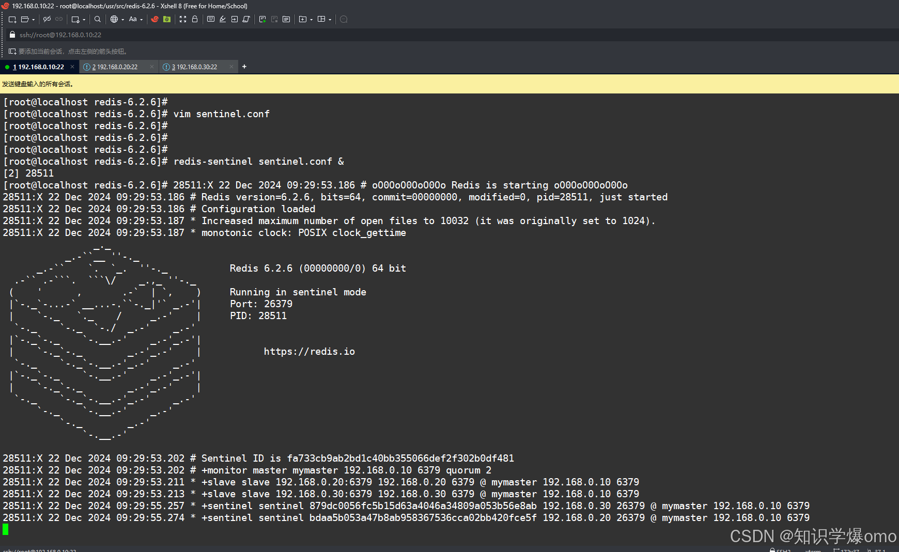Launch the green Xftp file transfer icon
The image size is (899, 552).
pyautogui.click(x=167, y=19)
